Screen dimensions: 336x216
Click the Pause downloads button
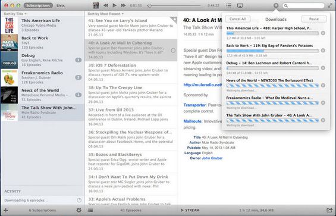[314, 19]
